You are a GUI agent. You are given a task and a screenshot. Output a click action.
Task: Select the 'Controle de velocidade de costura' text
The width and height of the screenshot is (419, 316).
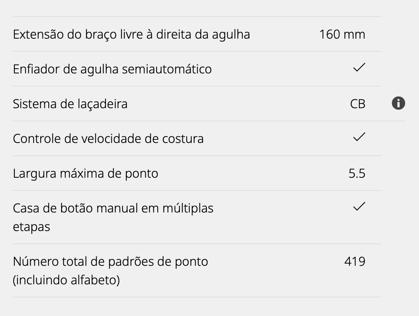108,139
